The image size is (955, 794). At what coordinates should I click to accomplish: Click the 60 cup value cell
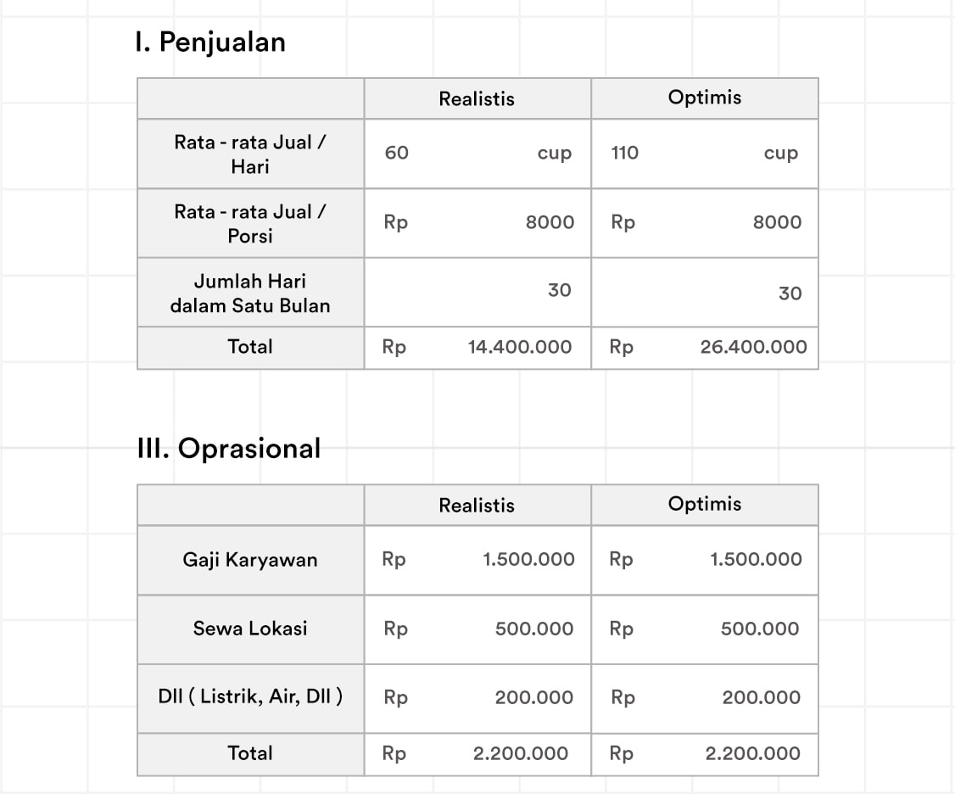coord(477,154)
